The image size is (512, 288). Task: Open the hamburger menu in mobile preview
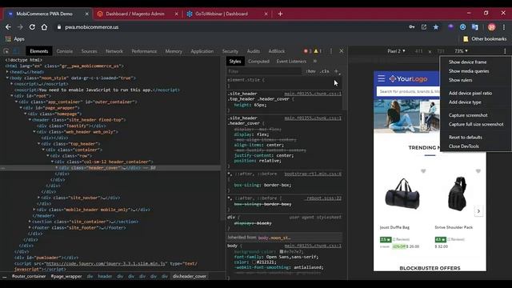pos(381,78)
